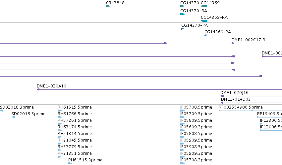This screenshot has height=165, width=282.
Task: Select SD02018.5prime EST glyph
Action: click(x=14, y=117)
